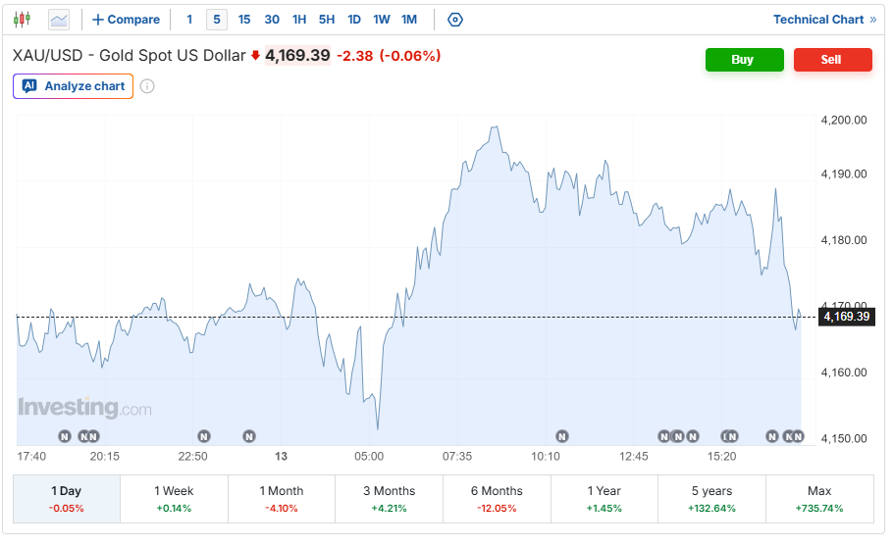Switch to 1 Week range tab
Screen dimensions: 893x547
(174, 499)
